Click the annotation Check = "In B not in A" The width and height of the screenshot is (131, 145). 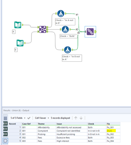(72, 58)
